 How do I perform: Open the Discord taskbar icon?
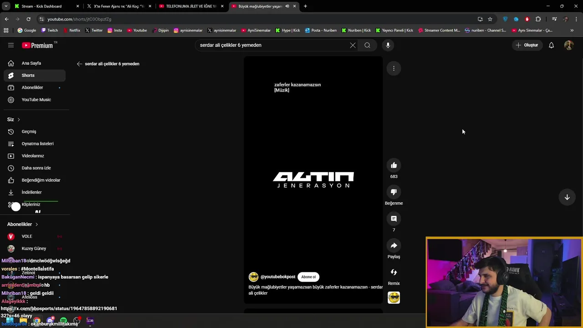coord(50,321)
